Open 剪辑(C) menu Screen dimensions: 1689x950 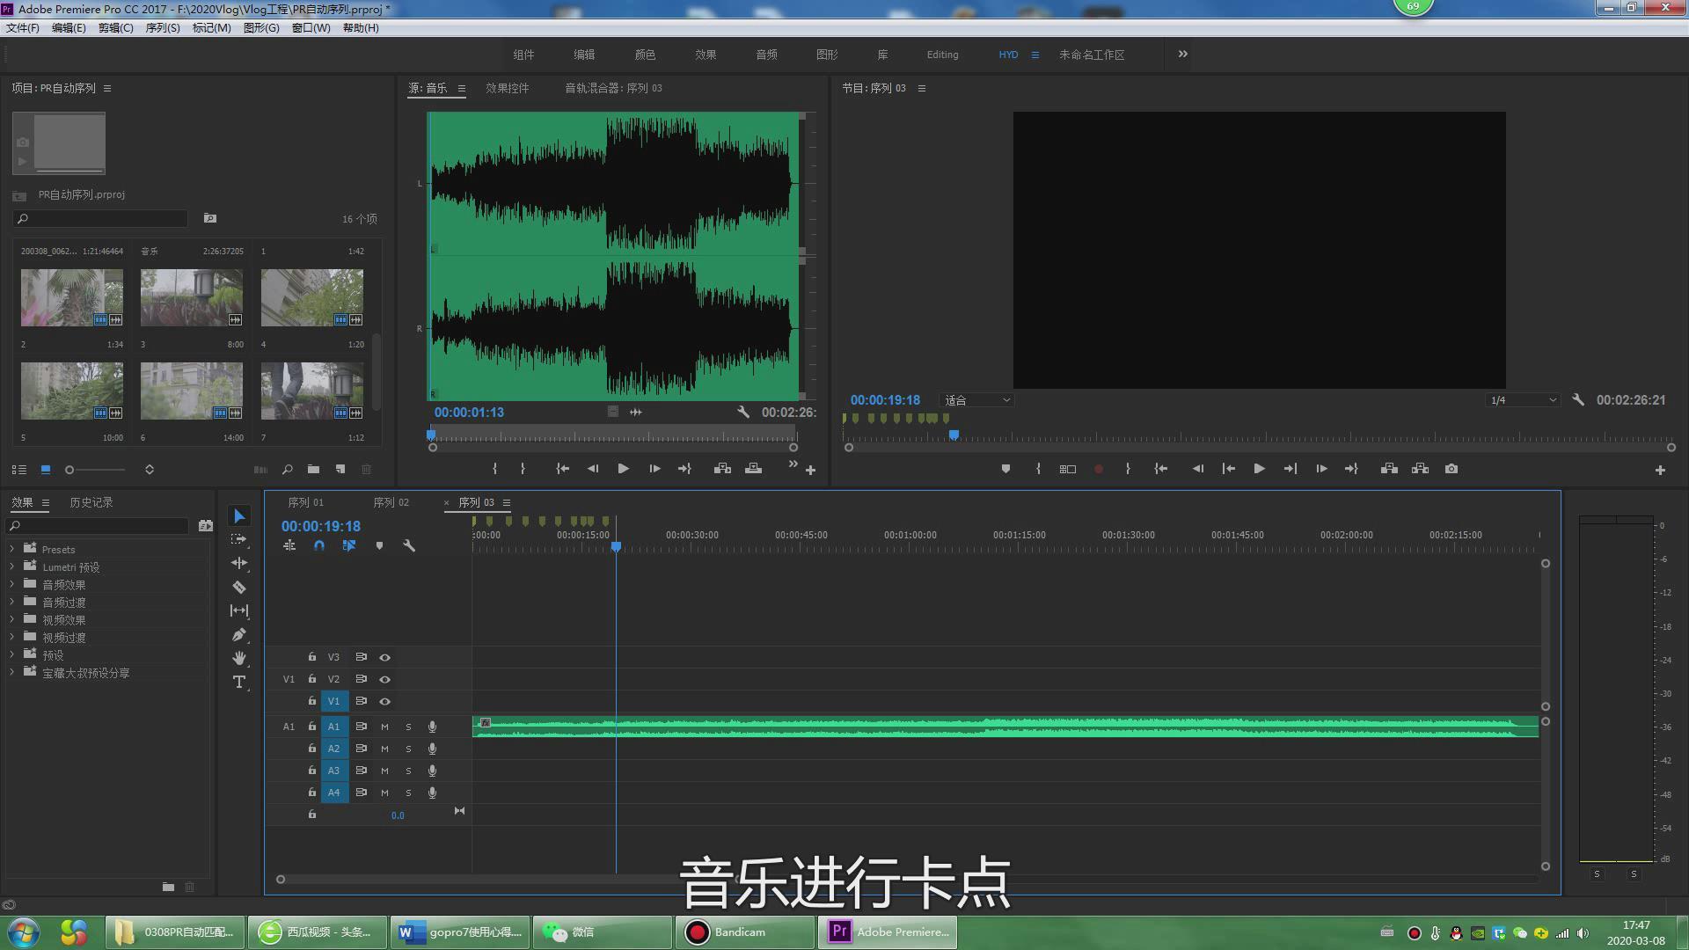pyautogui.click(x=116, y=28)
